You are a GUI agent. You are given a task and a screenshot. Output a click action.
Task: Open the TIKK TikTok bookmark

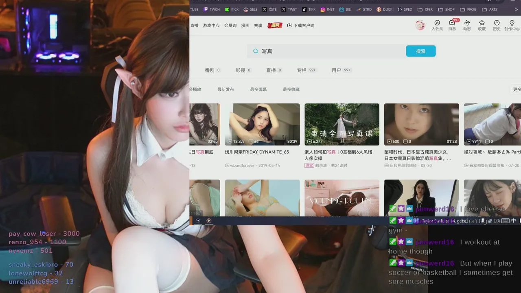(309, 9)
